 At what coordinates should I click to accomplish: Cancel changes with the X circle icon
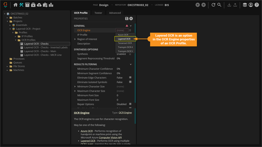[x=131, y=19]
